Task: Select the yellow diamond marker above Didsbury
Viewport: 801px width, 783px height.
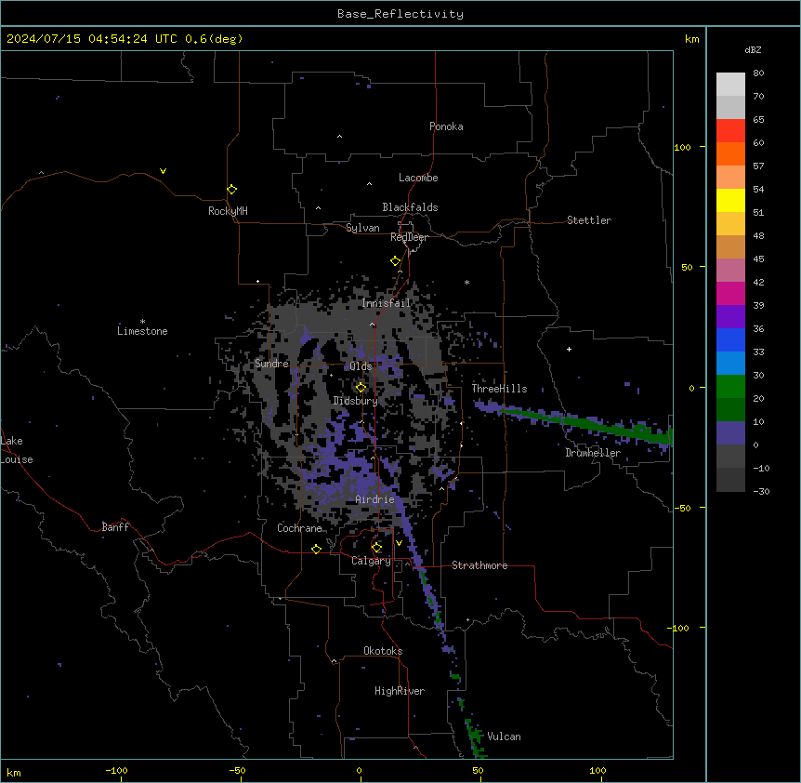Action: pyautogui.click(x=361, y=388)
